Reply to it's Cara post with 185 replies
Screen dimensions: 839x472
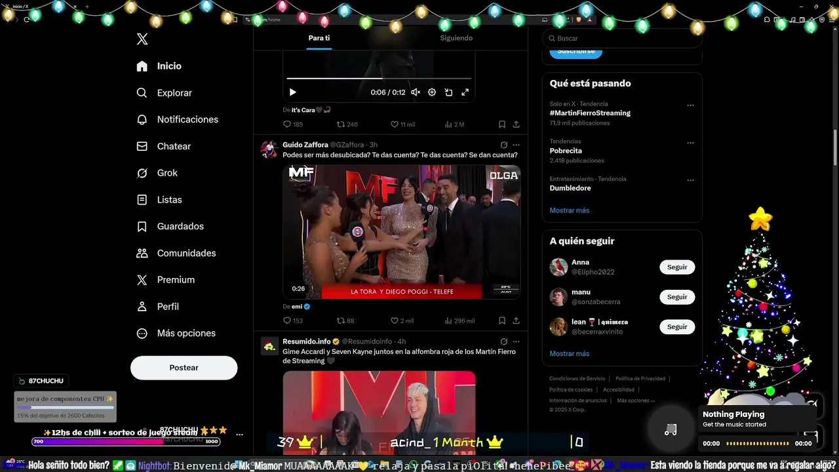tap(292, 125)
